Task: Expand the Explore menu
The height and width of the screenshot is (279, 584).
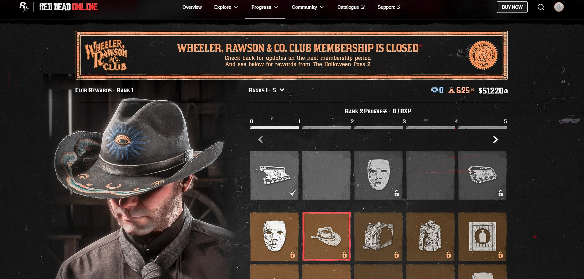Action: click(226, 7)
